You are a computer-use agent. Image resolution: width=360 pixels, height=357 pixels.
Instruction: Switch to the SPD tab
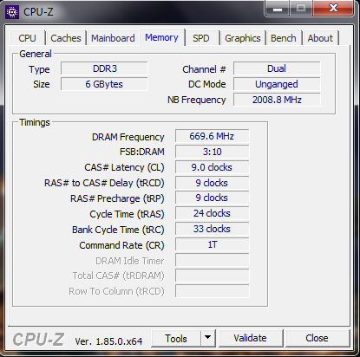point(201,38)
